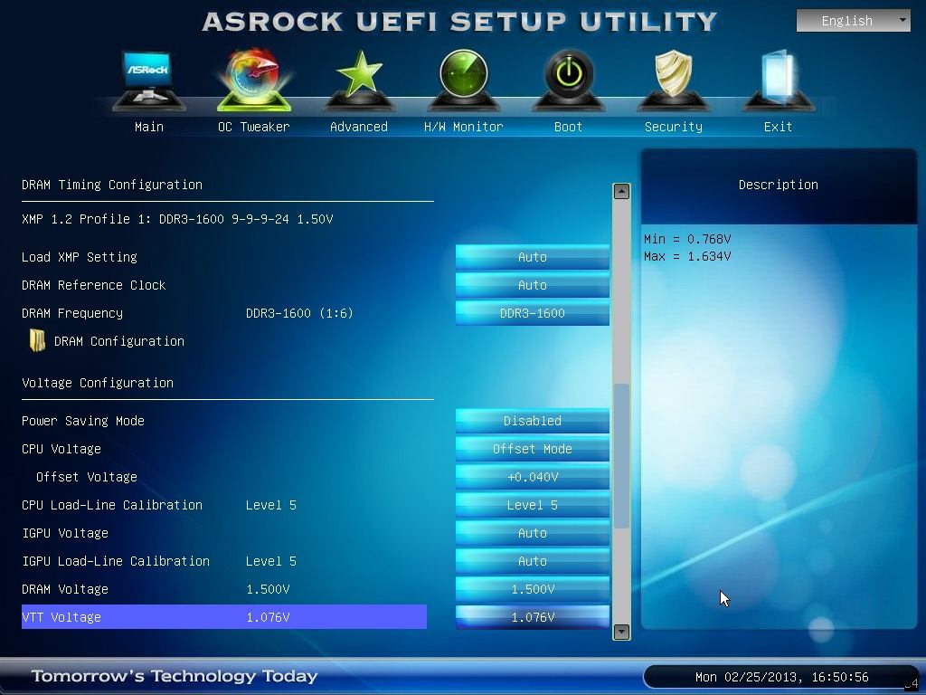
Task: Switch to the Boot tab label
Action: tap(568, 127)
